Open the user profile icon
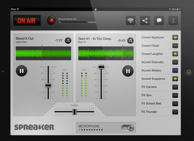 click(x=173, y=20)
